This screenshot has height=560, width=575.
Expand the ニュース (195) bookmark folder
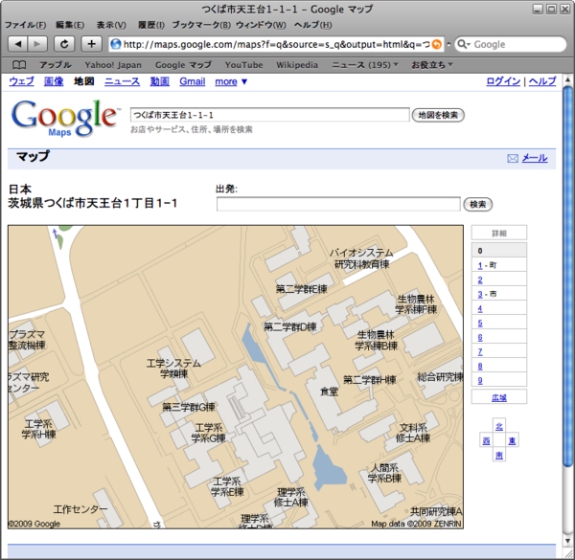click(x=365, y=65)
